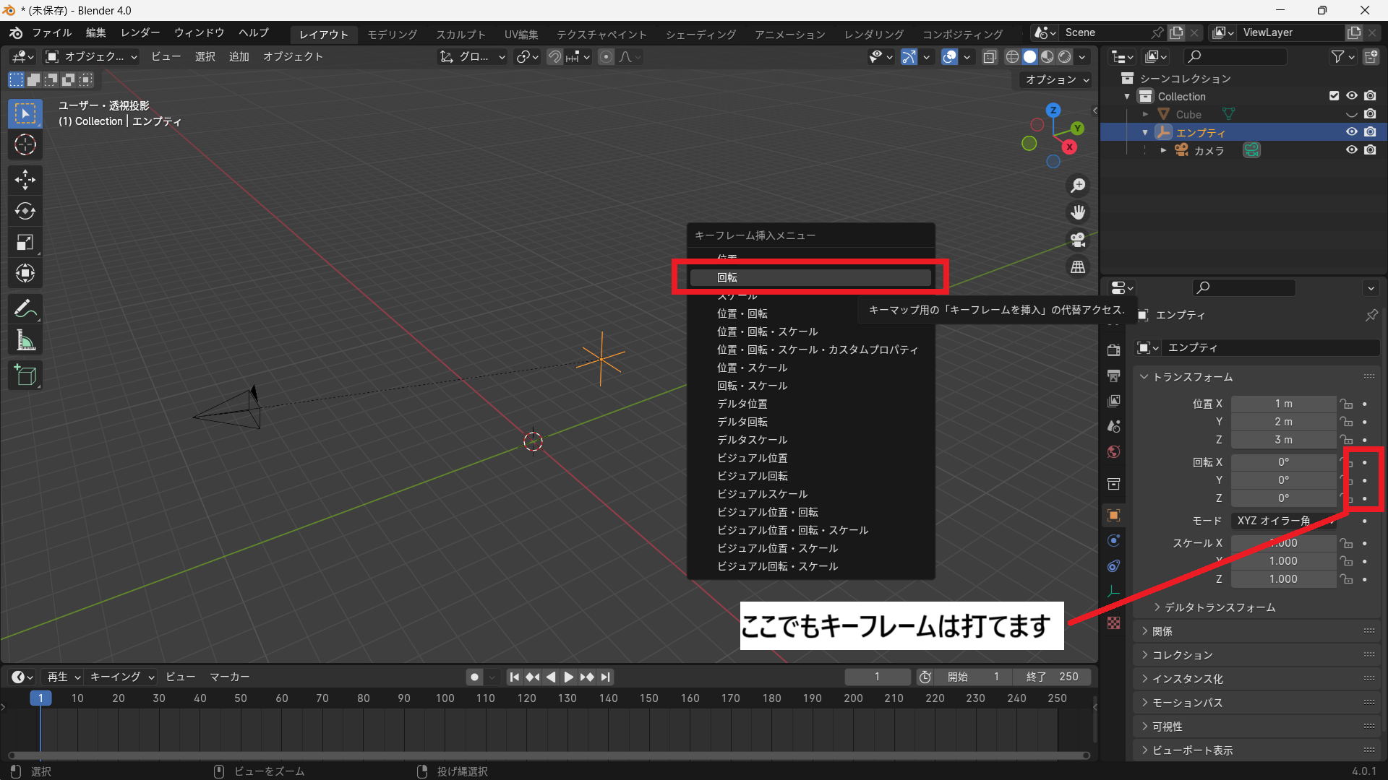Uncheck the Collection exclude checkbox
The height and width of the screenshot is (780, 1388).
tap(1334, 96)
